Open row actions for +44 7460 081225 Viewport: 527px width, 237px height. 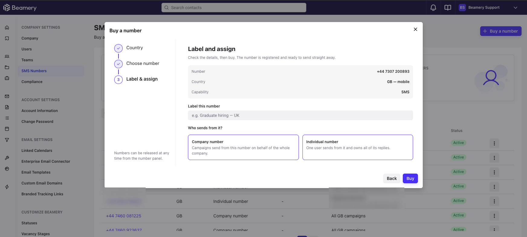pos(494,216)
